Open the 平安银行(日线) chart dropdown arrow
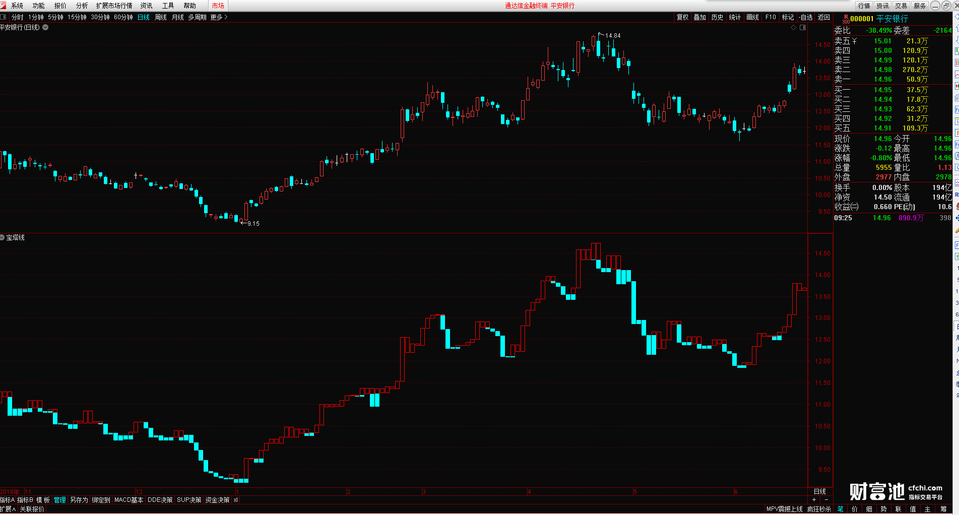 point(45,27)
